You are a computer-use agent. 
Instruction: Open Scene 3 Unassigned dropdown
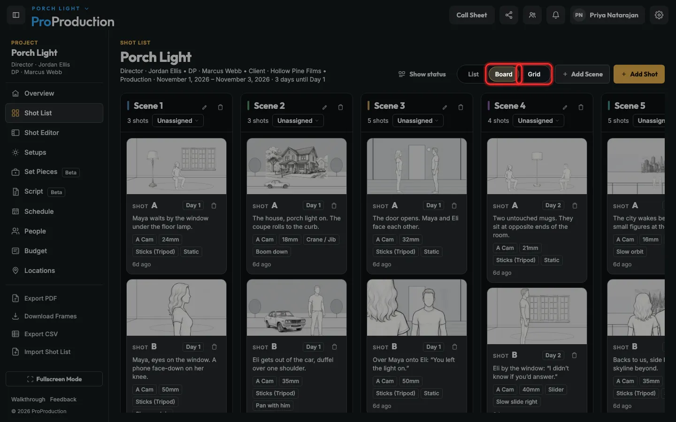(x=418, y=121)
